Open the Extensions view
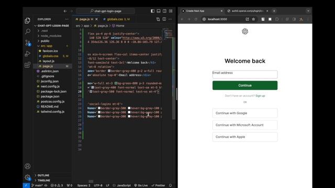 [28, 65]
